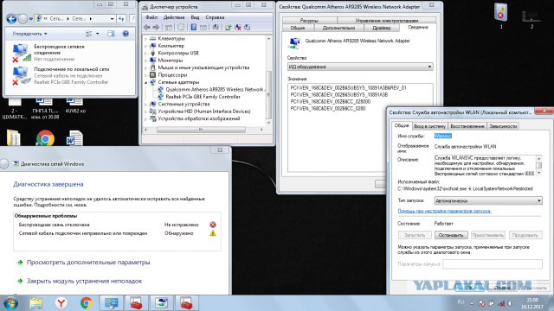The height and width of the screenshot is (311, 554).
Task: Click Back arrow in Диагностика сетей Windows
Action: click(3, 163)
